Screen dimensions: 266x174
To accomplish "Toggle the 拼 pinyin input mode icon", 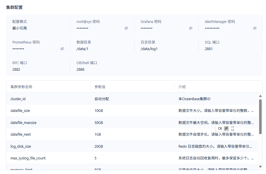I will coord(226,128).
